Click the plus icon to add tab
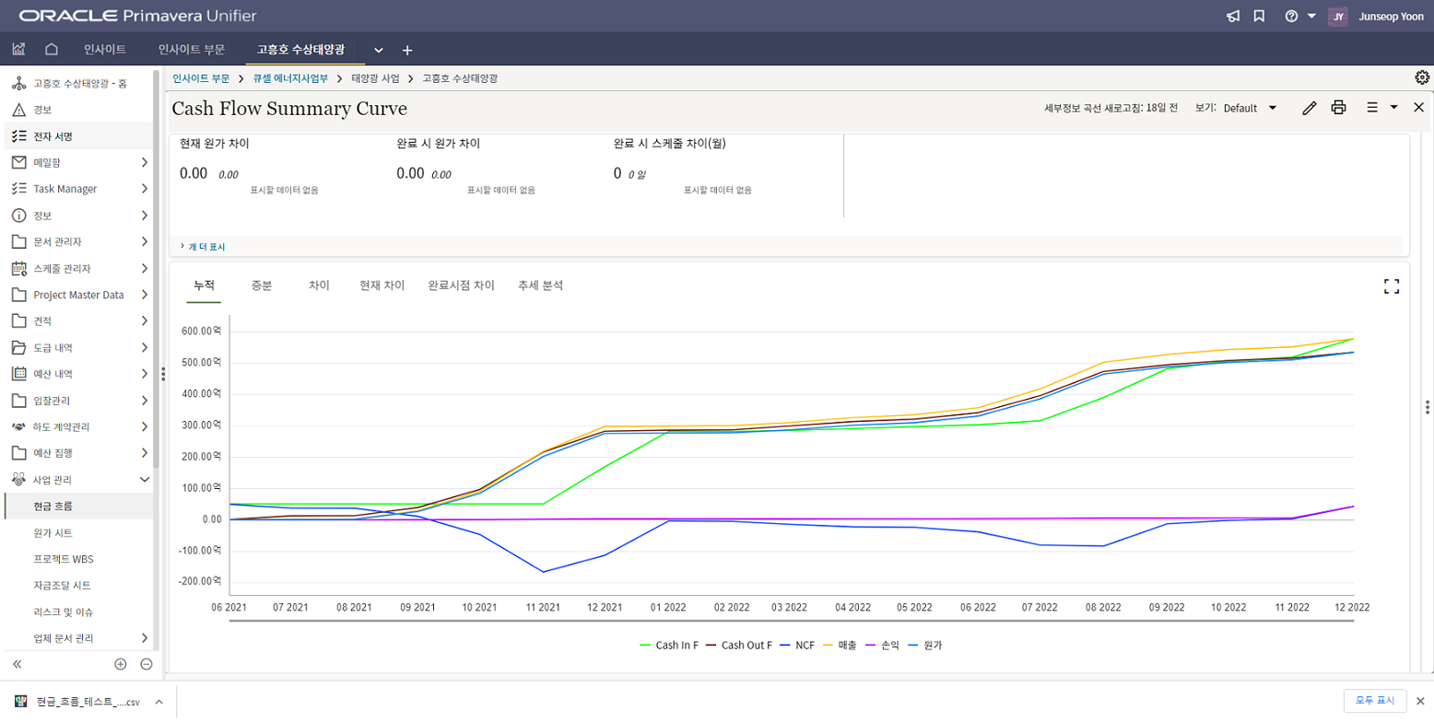 407,50
